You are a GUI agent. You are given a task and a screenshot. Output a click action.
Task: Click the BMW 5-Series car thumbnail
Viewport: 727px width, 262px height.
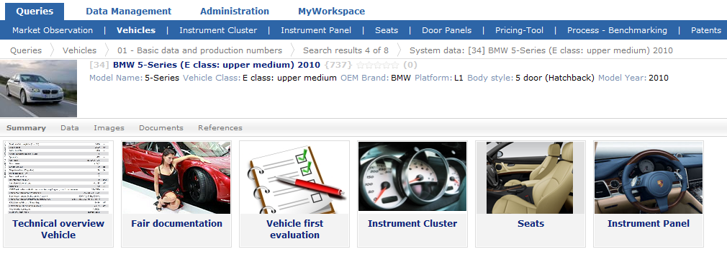point(38,89)
